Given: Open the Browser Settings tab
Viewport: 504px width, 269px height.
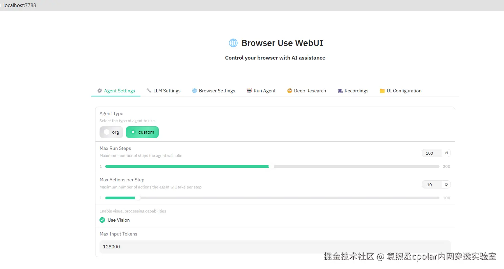Looking at the screenshot, I should point(214,91).
